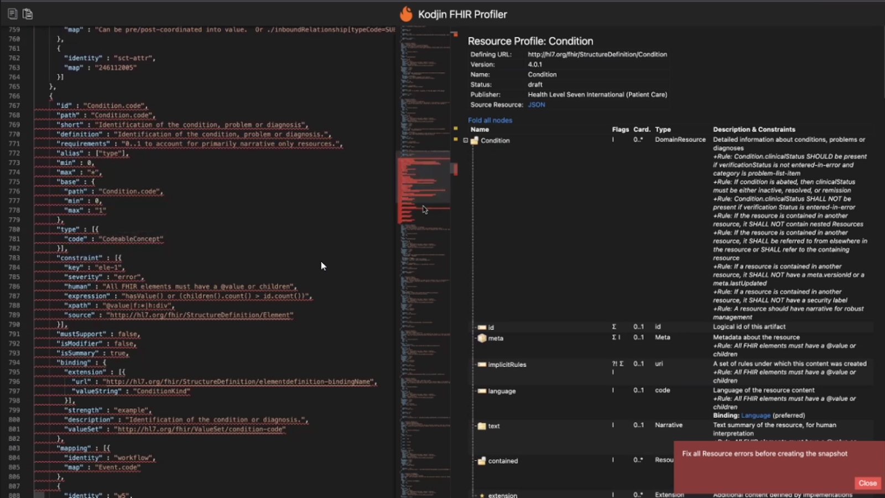Viewport: 885px width, 498px height.
Task: Click the "map" : "246112005" line
Action: [100, 67]
